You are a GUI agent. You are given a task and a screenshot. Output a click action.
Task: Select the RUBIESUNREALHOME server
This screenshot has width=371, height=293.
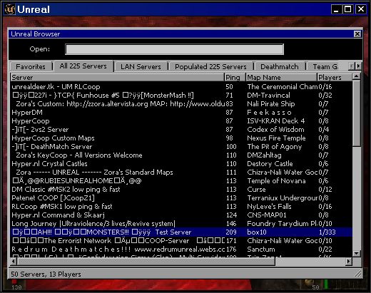point(181,181)
